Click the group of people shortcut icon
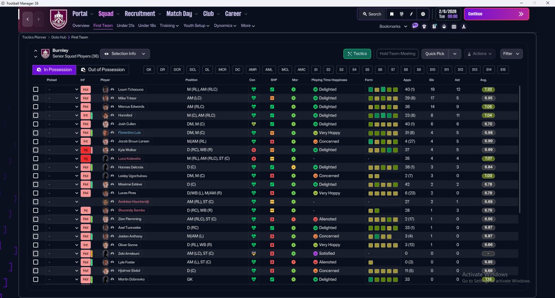This screenshot has width=555, height=298. click(x=444, y=26)
